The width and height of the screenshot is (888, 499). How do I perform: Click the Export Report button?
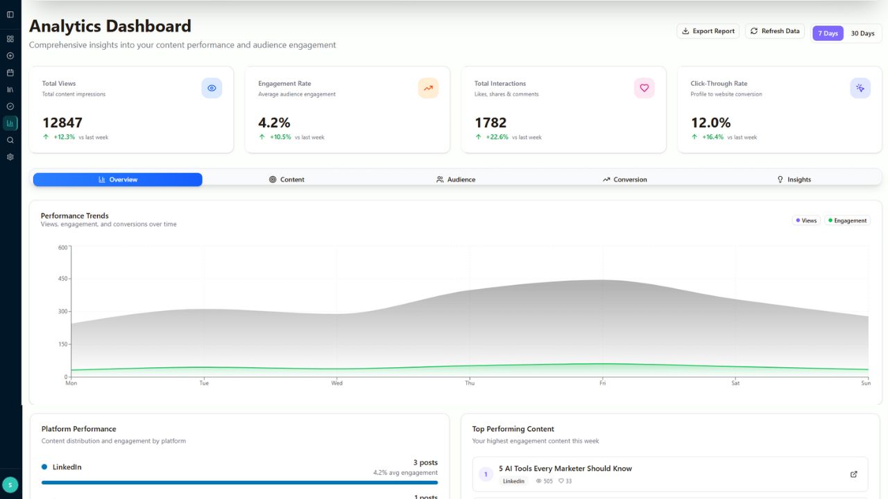(x=708, y=31)
